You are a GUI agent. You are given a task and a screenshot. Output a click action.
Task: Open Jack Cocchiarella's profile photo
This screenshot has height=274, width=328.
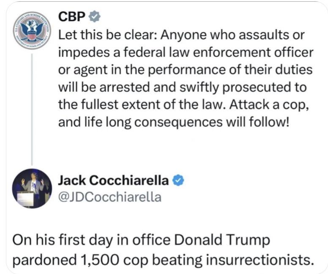click(32, 188)
